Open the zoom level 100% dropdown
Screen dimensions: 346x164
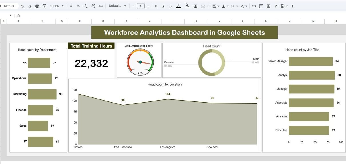pyautogui.click(x=57, y=6)
